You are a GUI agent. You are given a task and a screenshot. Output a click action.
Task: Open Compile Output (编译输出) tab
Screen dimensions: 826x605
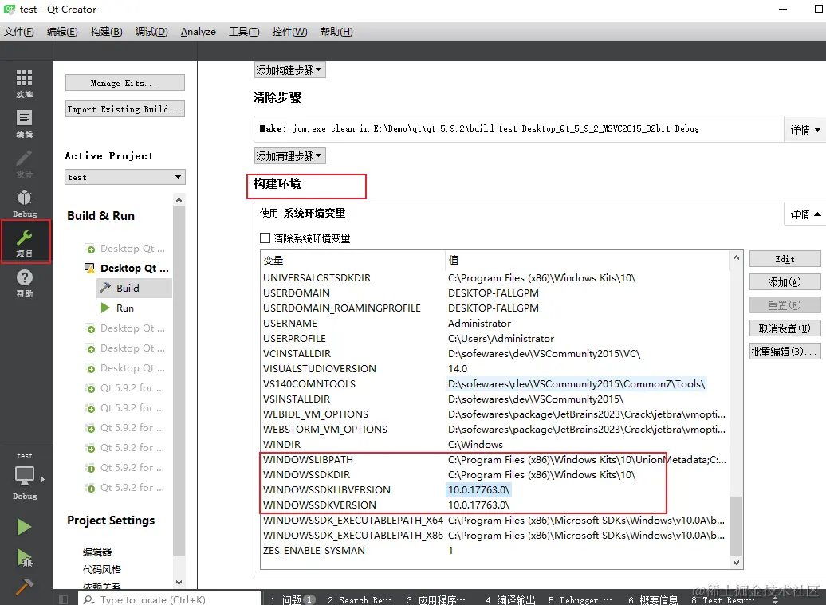[x=510, y=599]
